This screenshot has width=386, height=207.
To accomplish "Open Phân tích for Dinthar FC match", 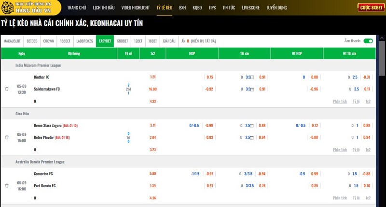I will click(340, 102).
